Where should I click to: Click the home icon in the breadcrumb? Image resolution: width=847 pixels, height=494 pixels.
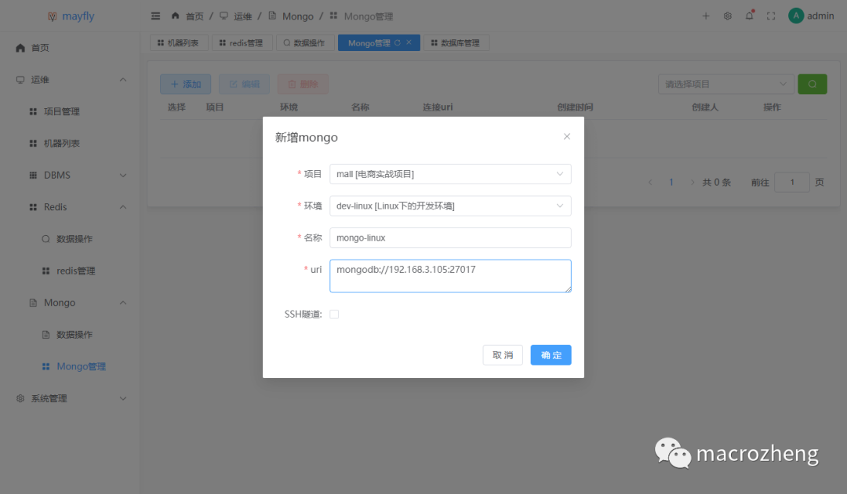click(x=176, y=15)
